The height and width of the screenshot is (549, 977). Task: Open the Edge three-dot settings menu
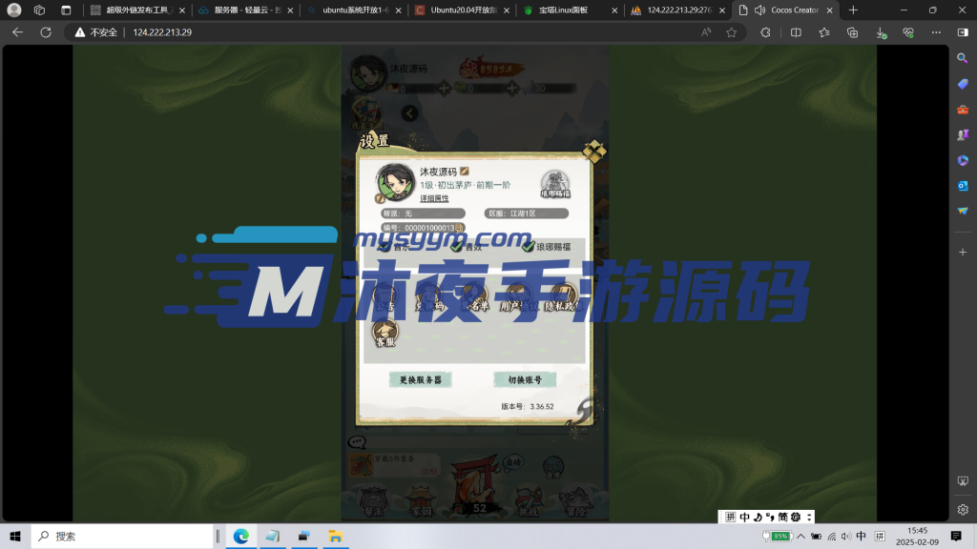(x=936, y=31)
